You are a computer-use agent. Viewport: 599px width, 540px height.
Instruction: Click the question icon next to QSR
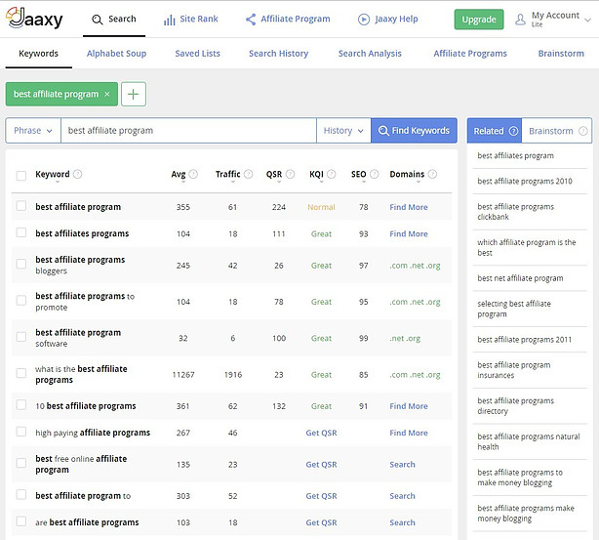pos(291,175)
